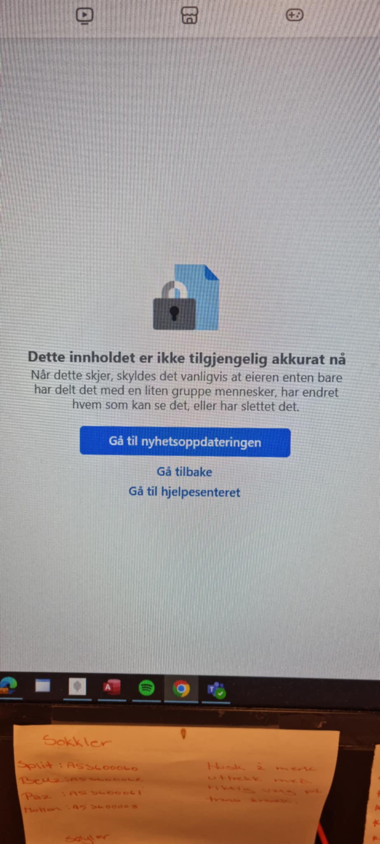The image size is (380, 844).
Task: Open Microsoft Teams from the taskbar
Action: click(x=216, y=689)
